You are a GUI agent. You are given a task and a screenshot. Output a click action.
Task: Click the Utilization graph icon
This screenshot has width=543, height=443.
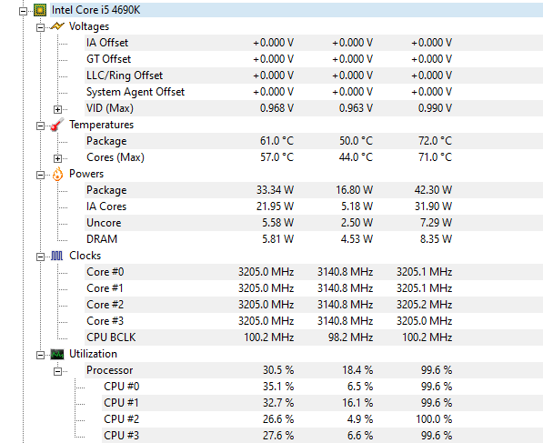point(57,354)
